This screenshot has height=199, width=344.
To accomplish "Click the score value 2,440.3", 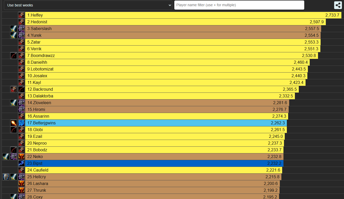I will tap(299, 76).
